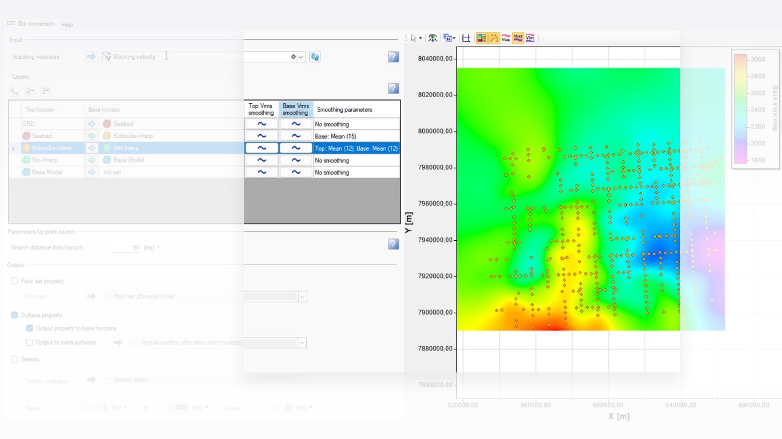This screenshot has height=439, width=782.
Task: Toggle Output to extra surfaces checkbox
Action: tap(29, 342)
